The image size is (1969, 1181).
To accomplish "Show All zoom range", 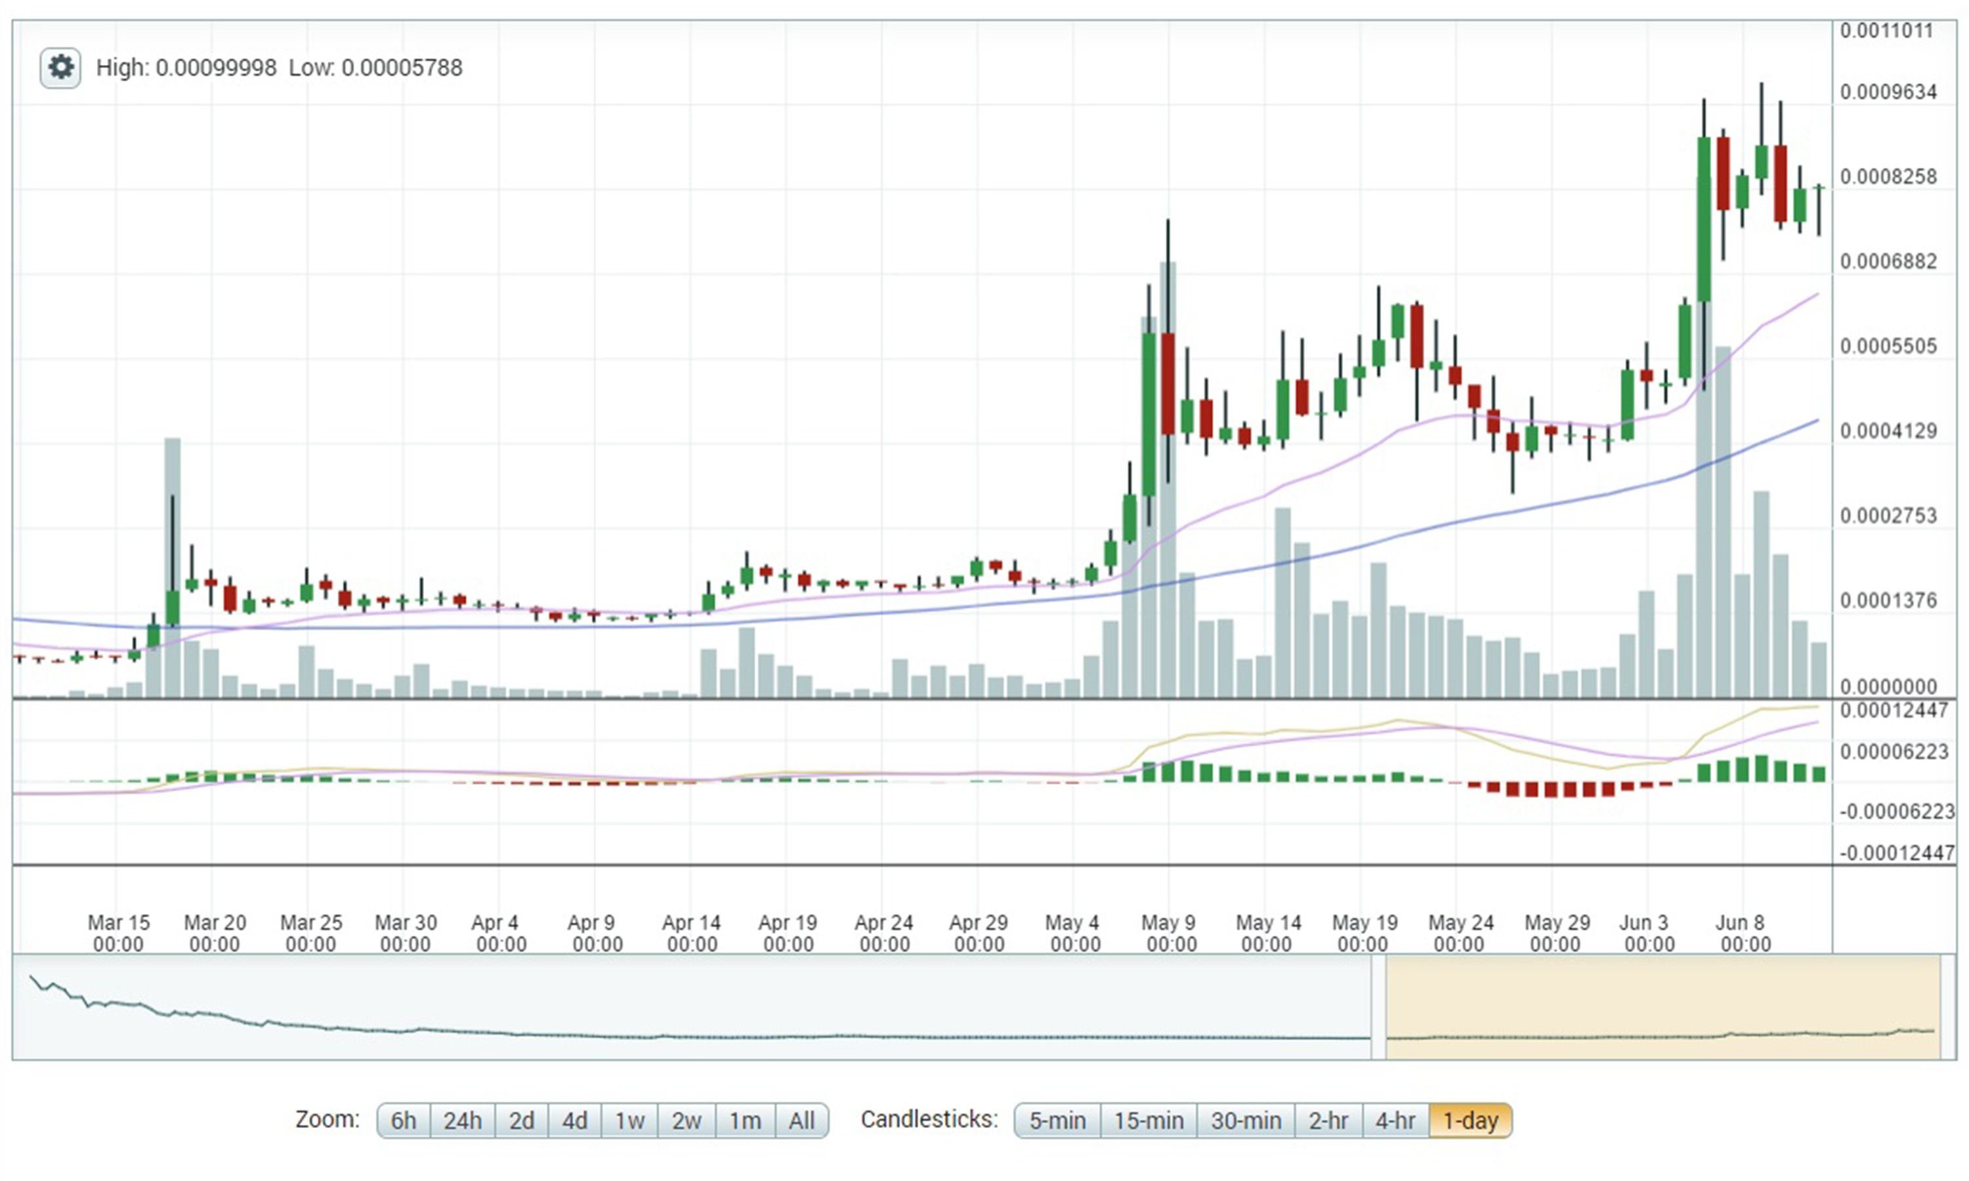I will [801, 1121].
